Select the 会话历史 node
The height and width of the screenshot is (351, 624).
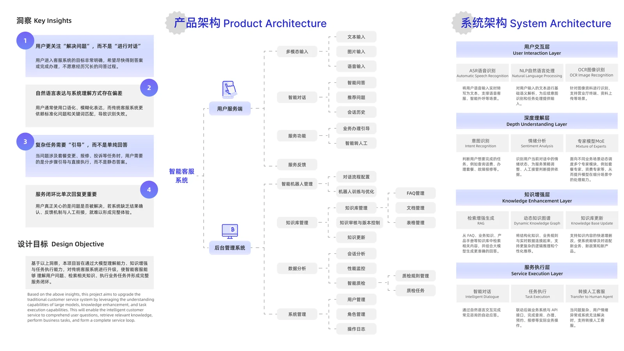356,112
